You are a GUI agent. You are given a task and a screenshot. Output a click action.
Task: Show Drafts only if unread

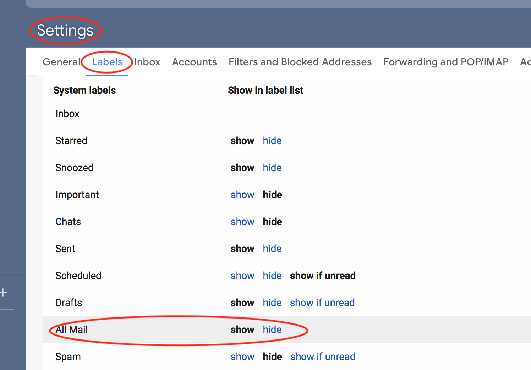(322, 303)
